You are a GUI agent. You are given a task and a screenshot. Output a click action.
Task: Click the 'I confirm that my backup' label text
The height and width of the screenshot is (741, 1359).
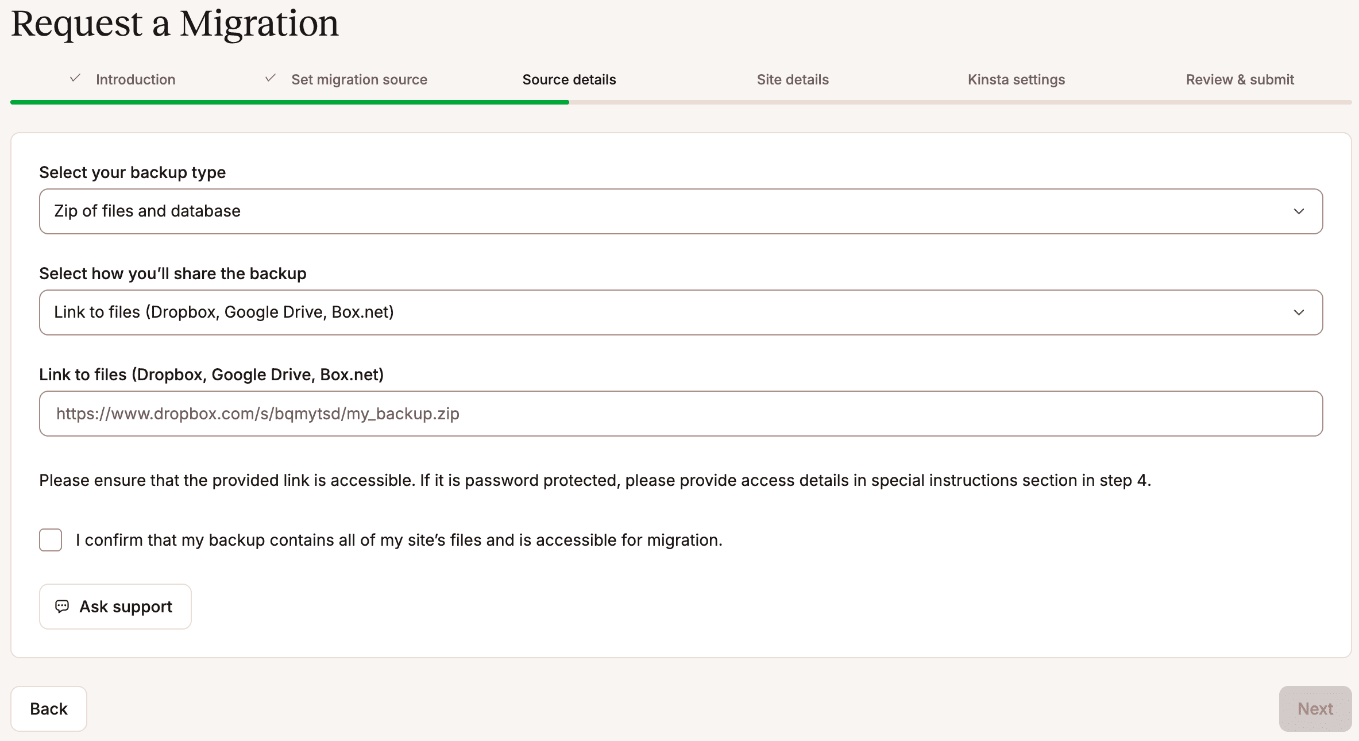point(399,540)
